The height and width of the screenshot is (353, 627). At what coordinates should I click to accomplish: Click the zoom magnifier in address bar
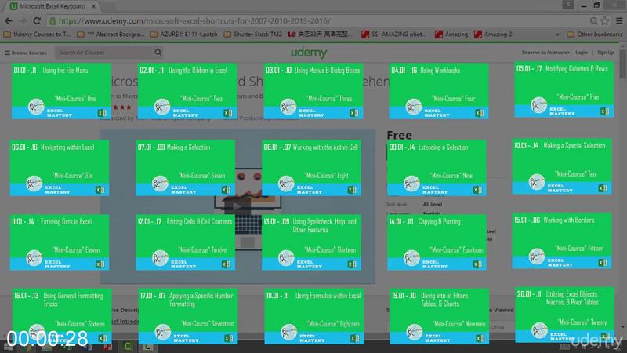point(594,21)
